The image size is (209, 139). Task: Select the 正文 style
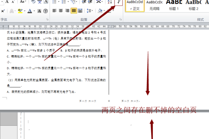pyautogui.click(x=135, y=6)
